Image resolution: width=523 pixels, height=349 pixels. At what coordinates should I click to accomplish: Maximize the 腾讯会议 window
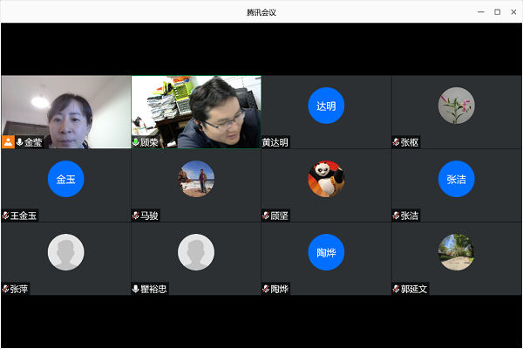point(497,11)
